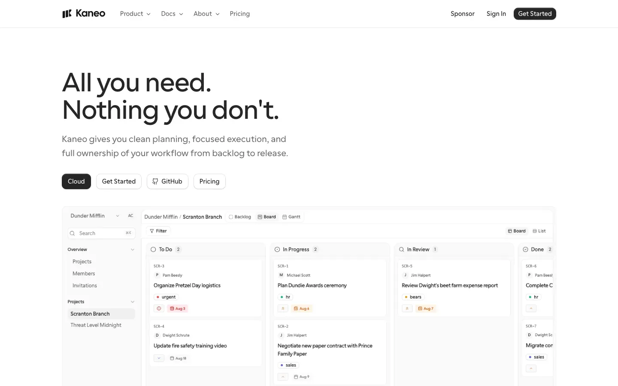Click priority icon on SCR-7 card

[531, 368]
